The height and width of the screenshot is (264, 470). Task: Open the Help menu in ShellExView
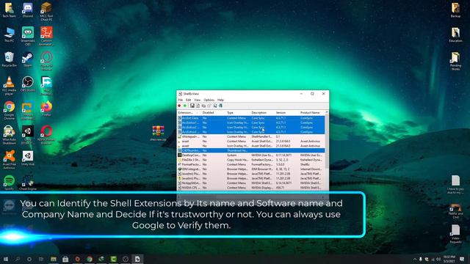[x=220, y=100]
